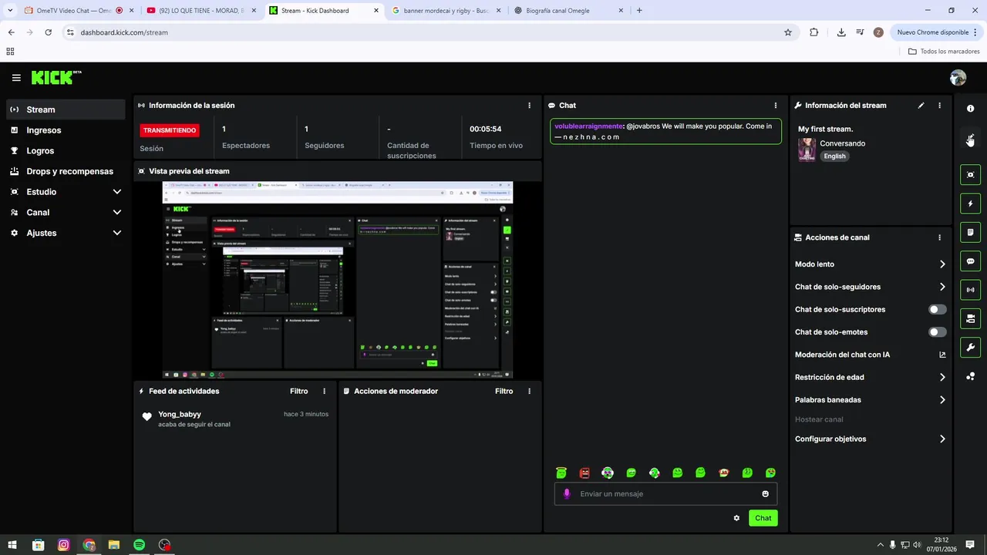
Task: Open Filtro in Acciones de moderador
Action: click(x=504, y=392)
